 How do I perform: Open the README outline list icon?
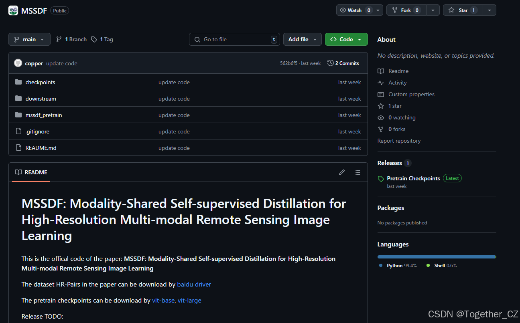pos(357,172)
